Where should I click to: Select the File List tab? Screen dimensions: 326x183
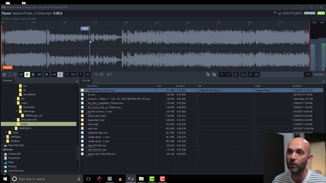click(86, 81)
